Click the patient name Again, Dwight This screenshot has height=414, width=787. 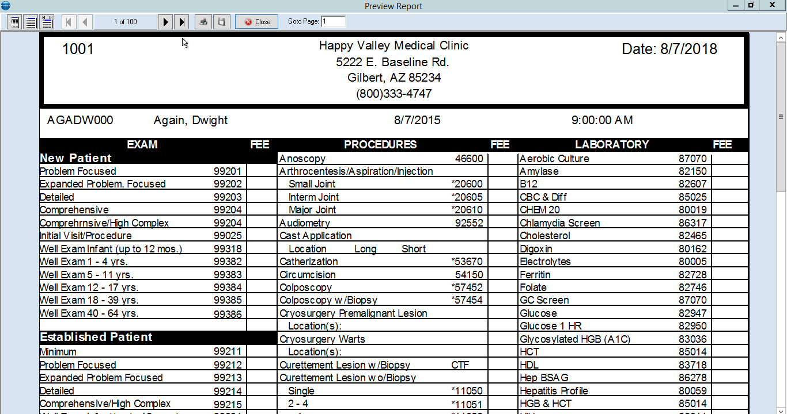pos(191,121)
